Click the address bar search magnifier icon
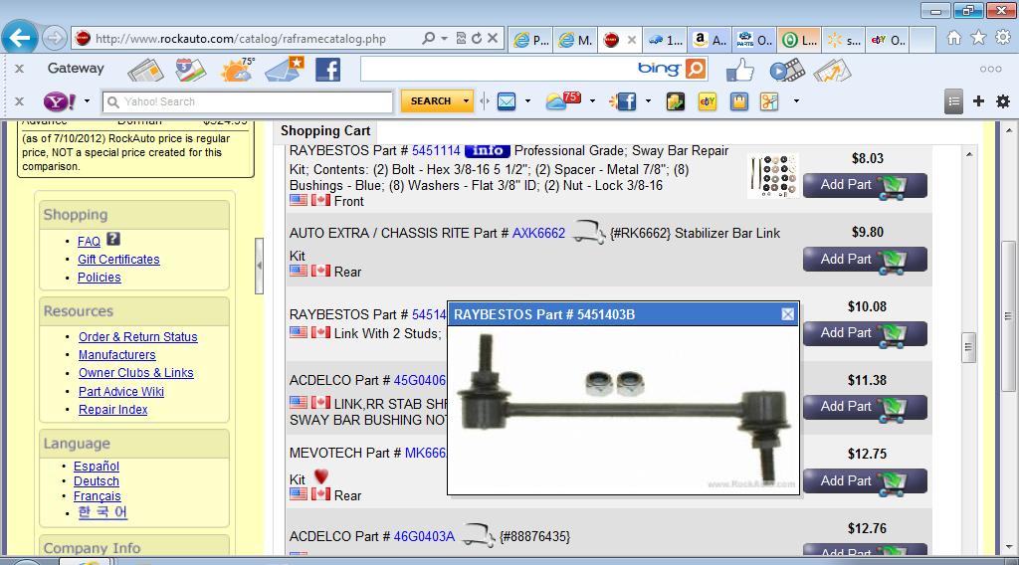This screenshot has height=565, width=1019. pyautogui.click(x=428, y=39)
